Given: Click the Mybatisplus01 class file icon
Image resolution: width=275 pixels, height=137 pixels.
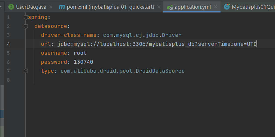Looking at the screenshot, I should [226, 7].
